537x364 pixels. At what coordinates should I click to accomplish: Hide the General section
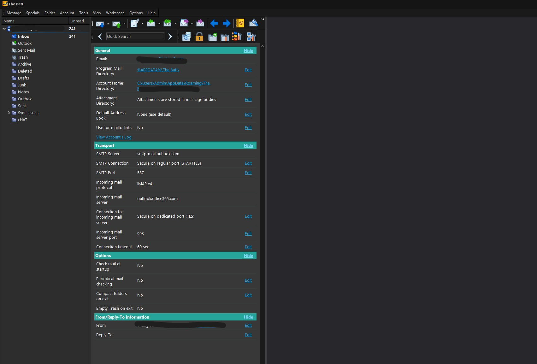click(248, 50)
